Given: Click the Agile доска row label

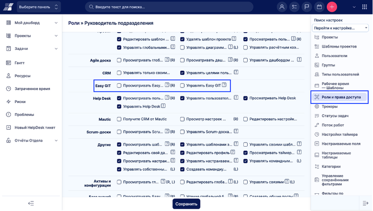Looking at the screenshot, I should click(100, 61).
